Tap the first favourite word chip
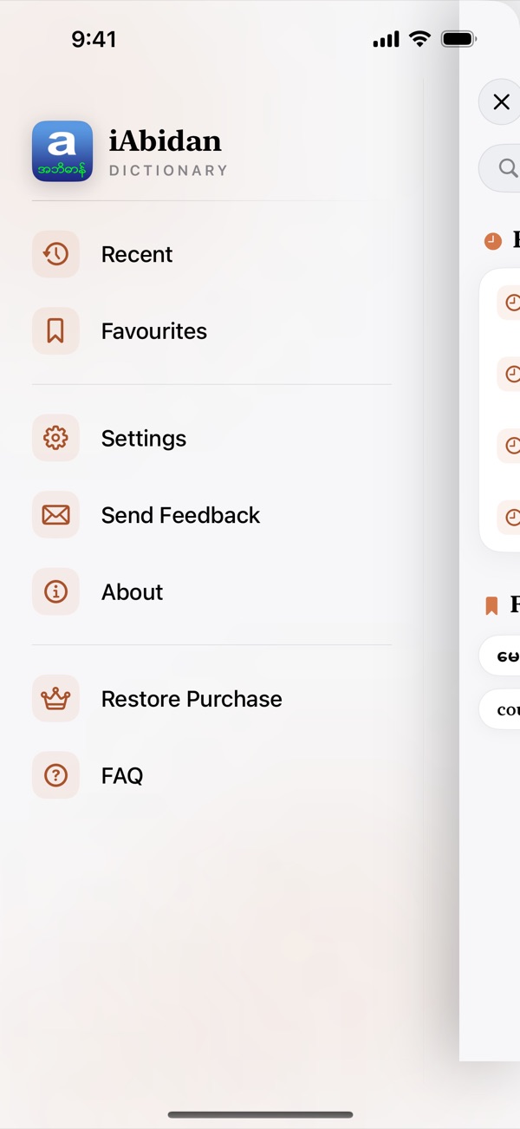Screen dimensions: 520x1129 point(501,656)
